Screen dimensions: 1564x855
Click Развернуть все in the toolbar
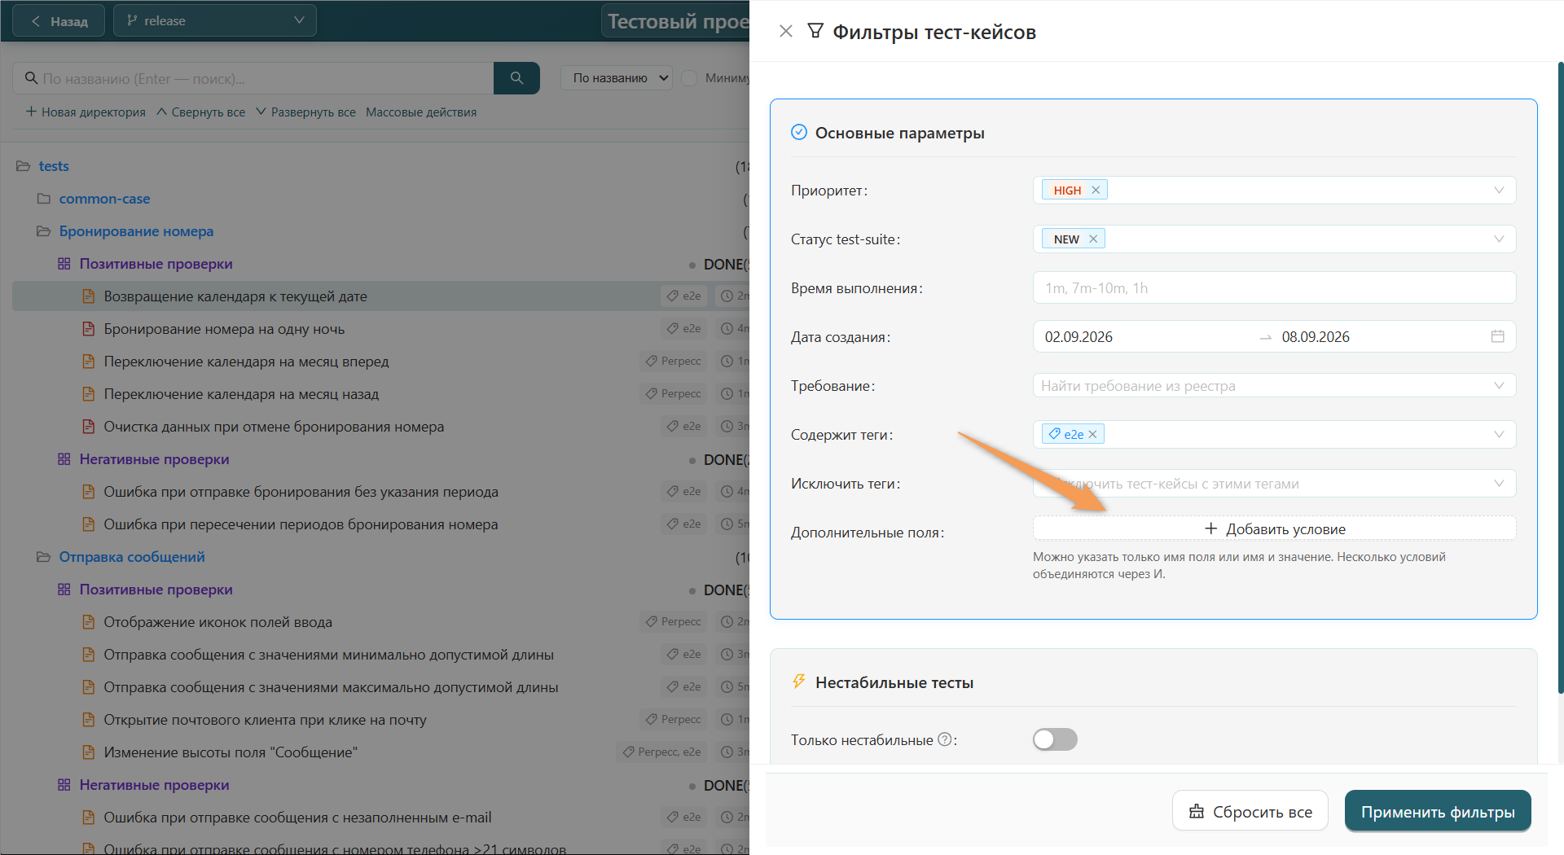click(x=305, y=112)
